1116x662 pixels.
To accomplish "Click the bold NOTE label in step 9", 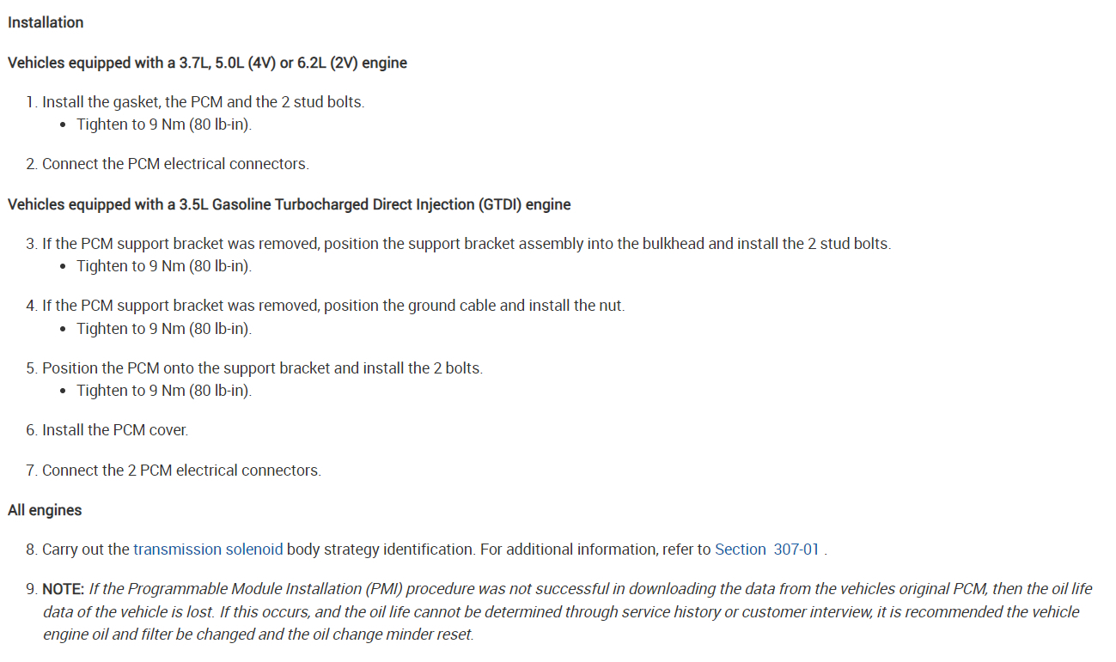I will coord(64,589).
